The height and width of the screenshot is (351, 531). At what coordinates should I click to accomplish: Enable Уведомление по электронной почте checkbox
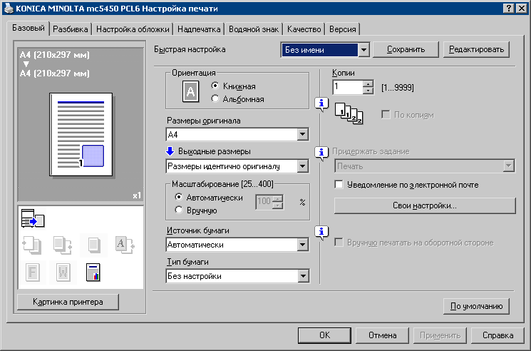tap(339, 185)
